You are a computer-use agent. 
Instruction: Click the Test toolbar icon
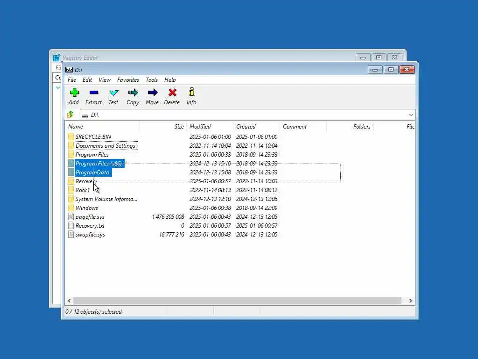(x=113, y=93)
